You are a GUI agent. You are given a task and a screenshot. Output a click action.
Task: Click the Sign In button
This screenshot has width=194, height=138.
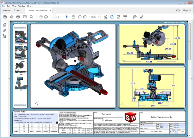tap(187, 10)
